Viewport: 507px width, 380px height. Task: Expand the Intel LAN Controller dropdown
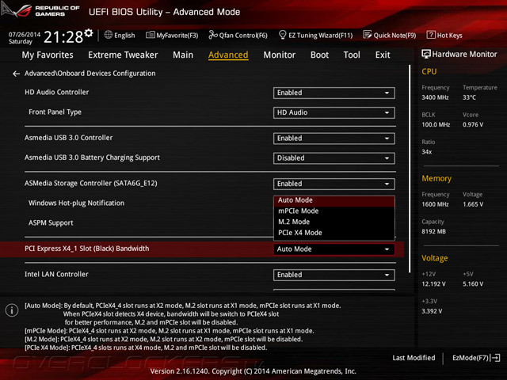coord(334,275)
